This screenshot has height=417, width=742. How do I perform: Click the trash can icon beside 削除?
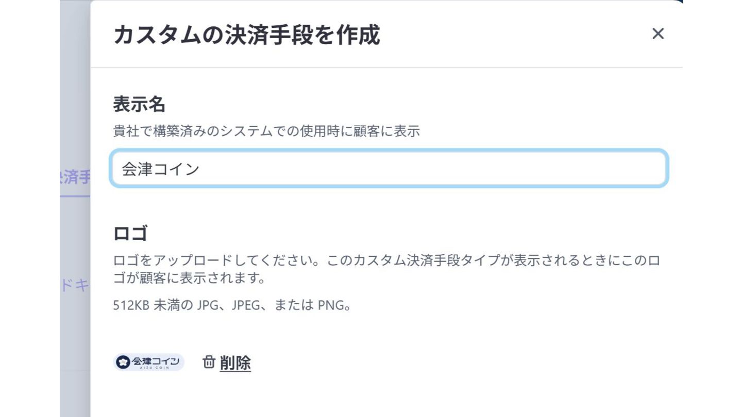[x=209, y=362]
